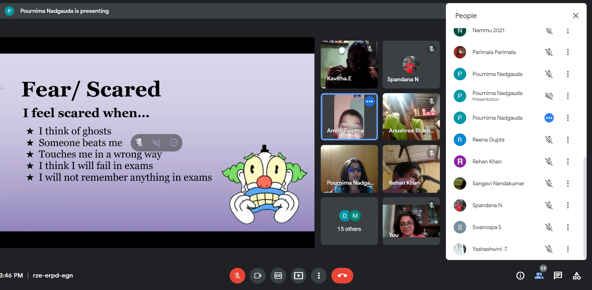Viewport: 592px width, 290px height.
Task: Leave call with red hang-up button
Action: (x=342, y=276)
